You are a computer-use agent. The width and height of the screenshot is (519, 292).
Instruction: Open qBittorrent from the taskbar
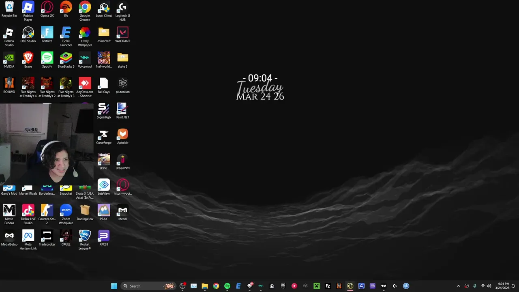(406, 286)
